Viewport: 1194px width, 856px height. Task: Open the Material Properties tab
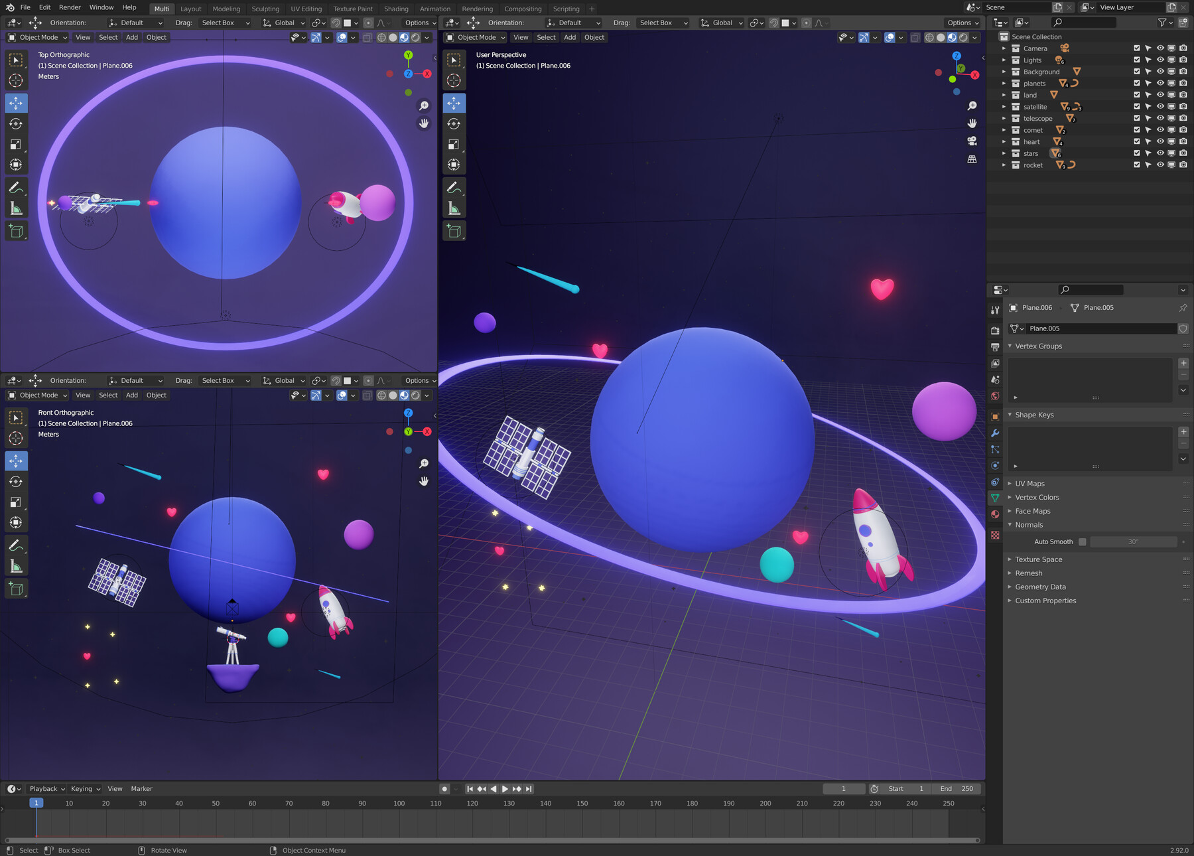[x=995, y=515]
